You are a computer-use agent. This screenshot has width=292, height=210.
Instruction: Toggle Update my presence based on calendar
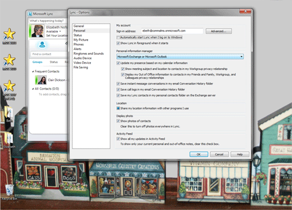point(118,63)
